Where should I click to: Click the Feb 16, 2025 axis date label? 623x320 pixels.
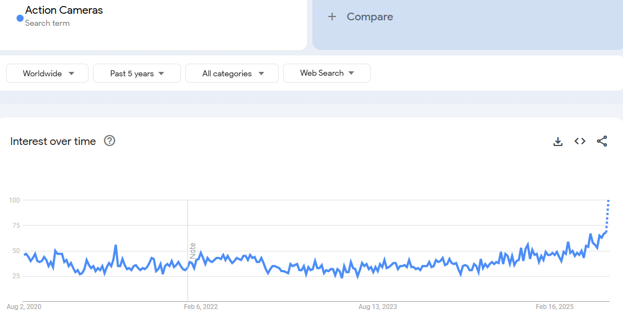[554, 307]
